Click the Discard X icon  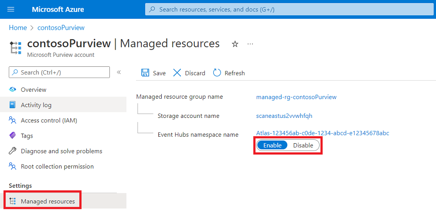177,73
